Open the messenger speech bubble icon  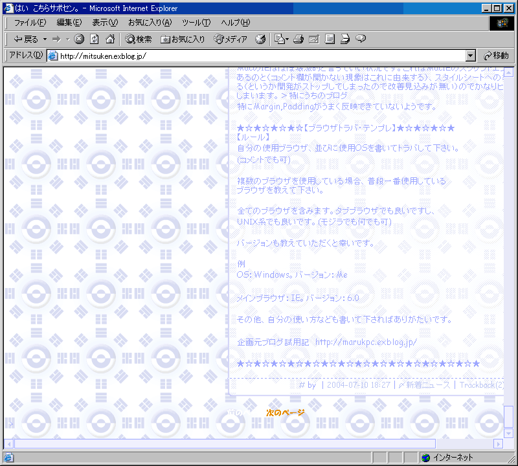361,39
